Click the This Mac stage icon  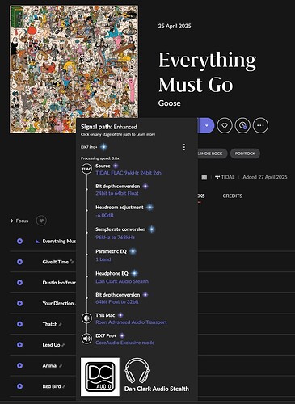(86, 318)
